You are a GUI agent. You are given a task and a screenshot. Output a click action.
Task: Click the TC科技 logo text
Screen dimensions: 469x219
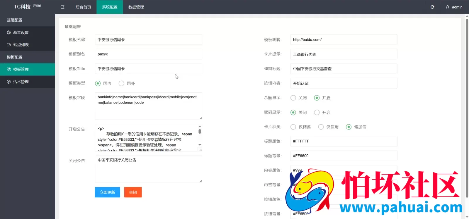[x=22, y=7]
